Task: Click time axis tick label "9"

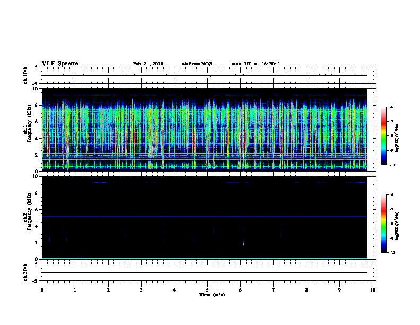Action: click(x=339, y=290)
